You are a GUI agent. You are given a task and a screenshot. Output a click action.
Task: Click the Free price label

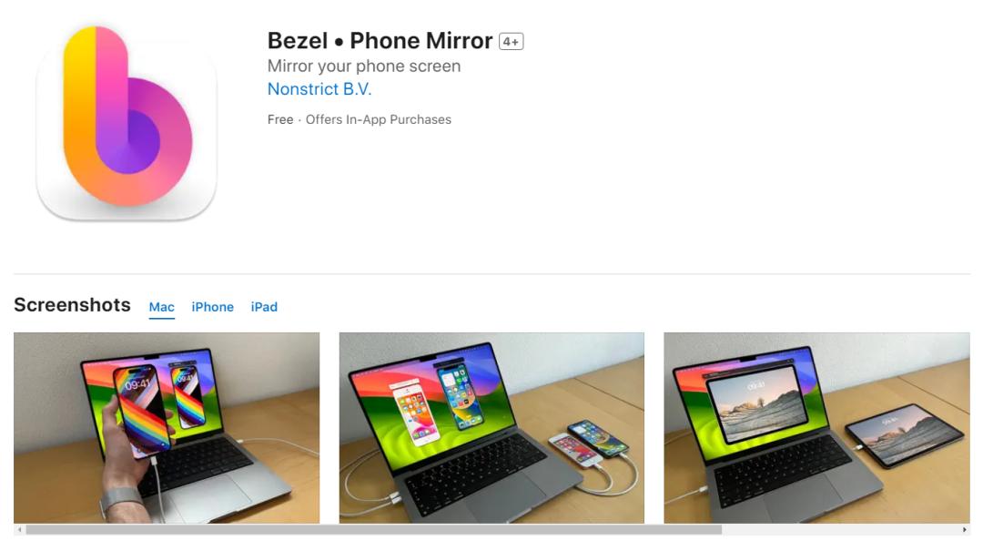click(x=280, y=119)
